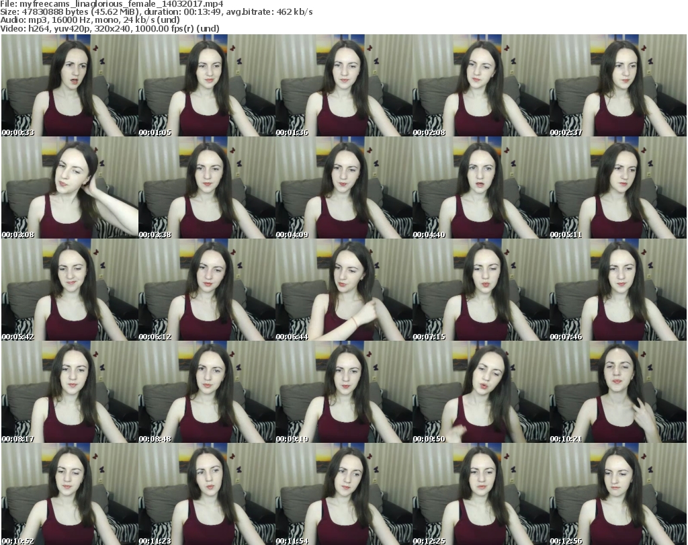Pick the 00:06:44 video frame
This screenshot has width=688, height=545.
point(343,290)
